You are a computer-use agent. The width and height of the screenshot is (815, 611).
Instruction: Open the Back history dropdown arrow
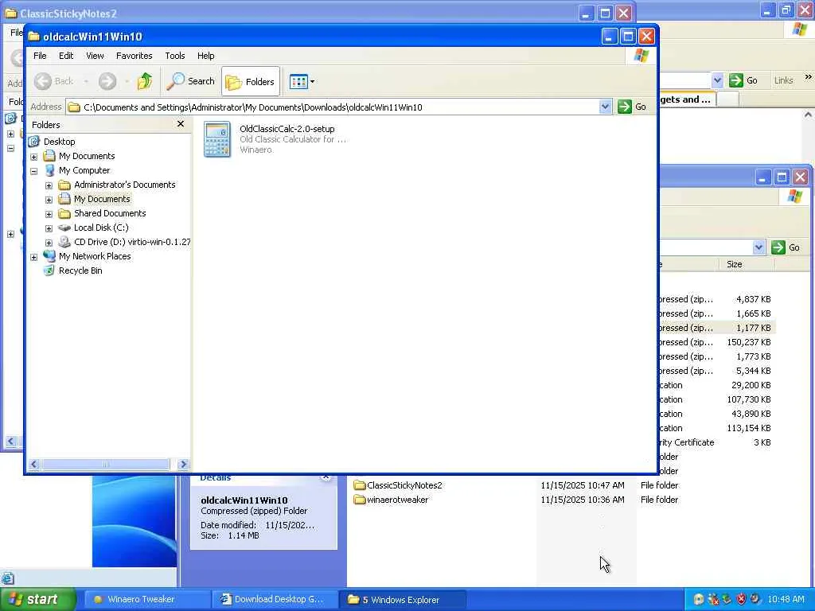(86, 82)
